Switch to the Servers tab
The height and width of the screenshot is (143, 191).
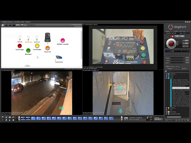[177, 66]
